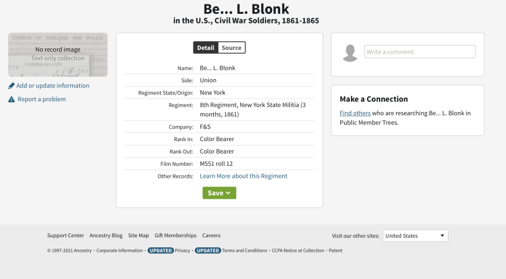Click the Find others link
Image resolution: width=506 pixels, height=279 pixels.
(355, 113)
